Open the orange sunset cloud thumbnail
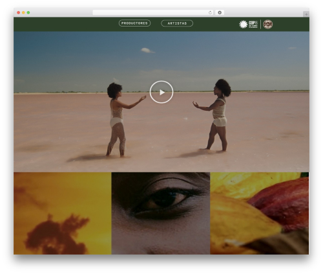Image resolution: width=323 pixels, height=274 pixels. [63, 213]
